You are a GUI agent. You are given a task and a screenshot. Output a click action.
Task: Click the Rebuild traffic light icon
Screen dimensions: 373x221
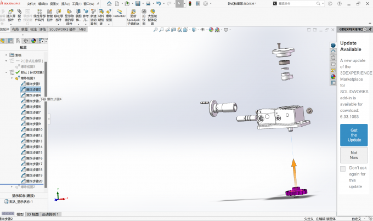point(190,4)
